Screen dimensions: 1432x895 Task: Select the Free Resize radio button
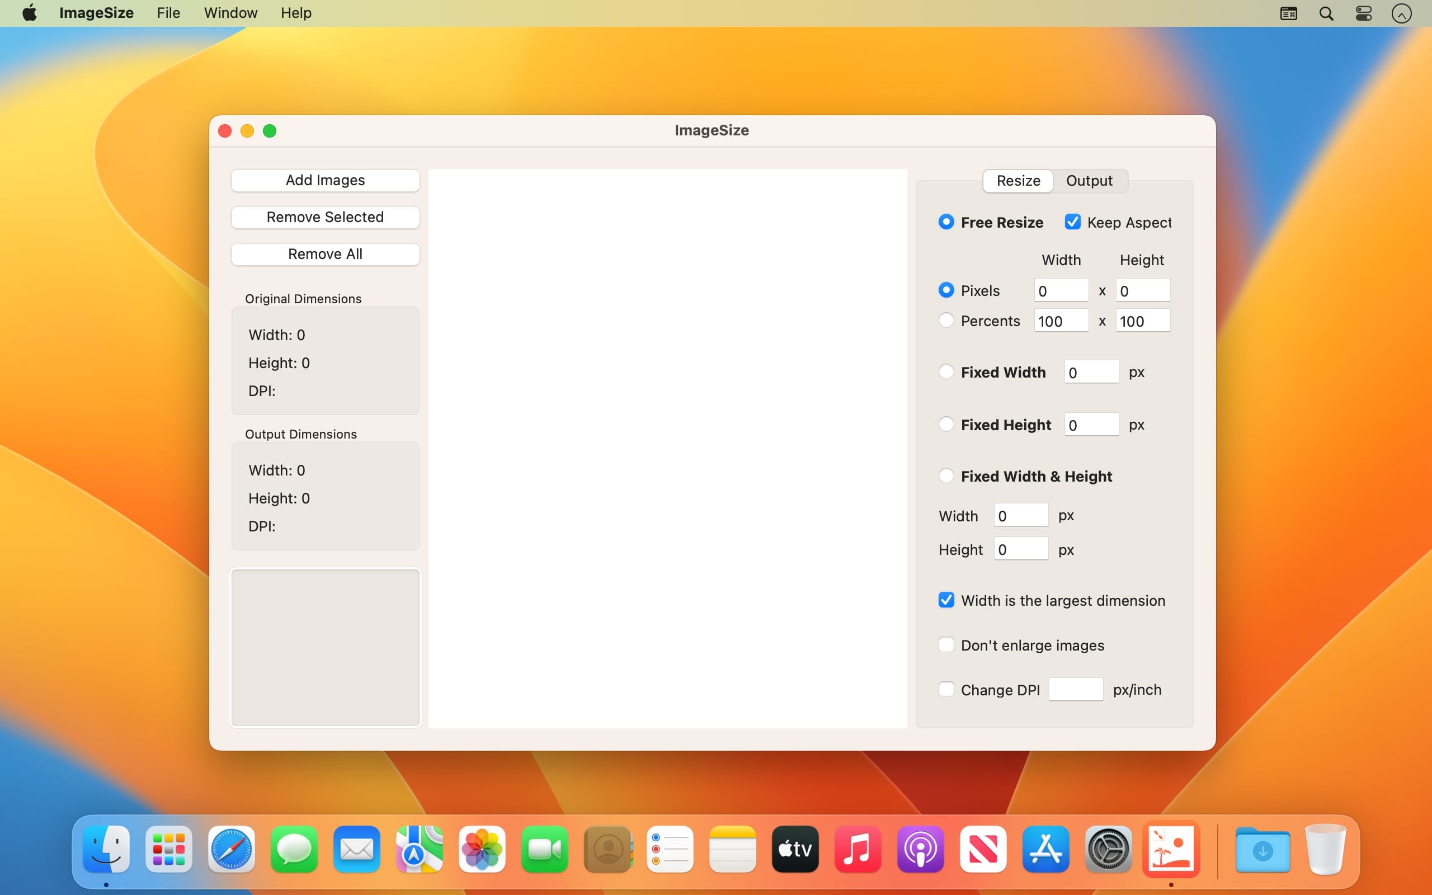click(x=946, y=222)
